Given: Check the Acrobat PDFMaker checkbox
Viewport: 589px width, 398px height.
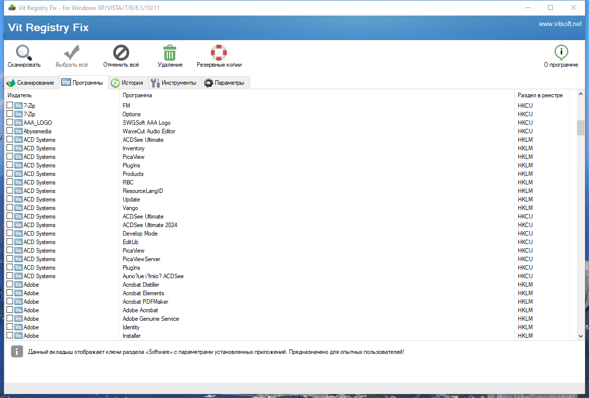Looking at the screenshot, I should click(10, 301).
